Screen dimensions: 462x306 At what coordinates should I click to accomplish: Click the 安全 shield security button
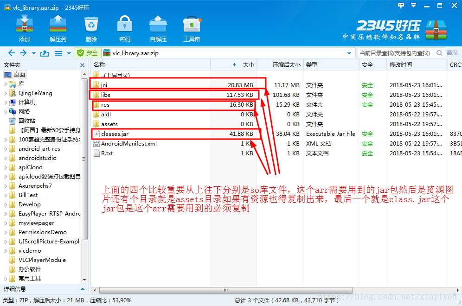tap(88, 53)
